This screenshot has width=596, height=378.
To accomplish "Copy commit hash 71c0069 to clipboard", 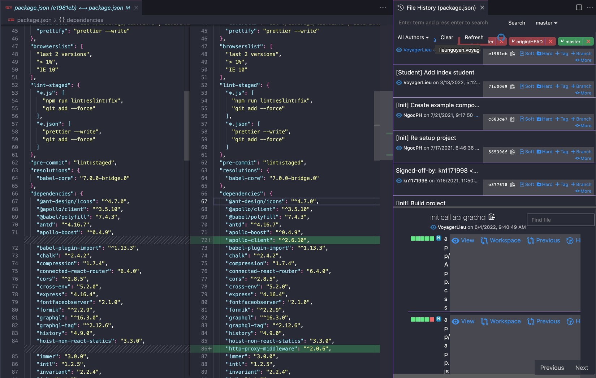I will [513, 86].
